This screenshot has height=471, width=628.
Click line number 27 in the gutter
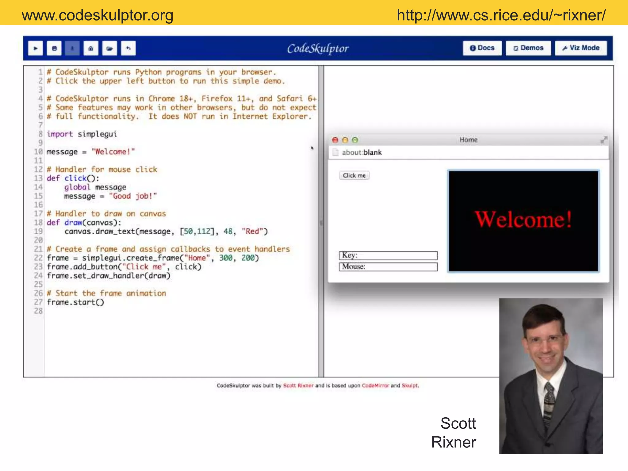click(x=38, y=302)
